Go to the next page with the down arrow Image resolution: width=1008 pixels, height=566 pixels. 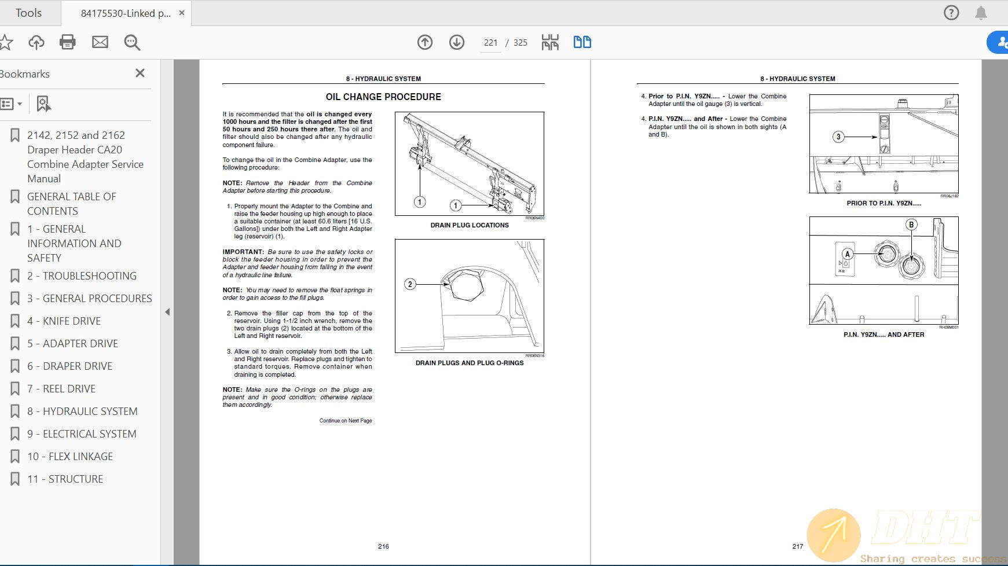[x=457, y=42]
